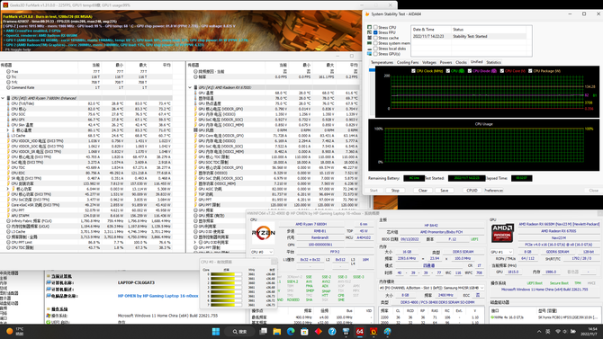603x339 pixels.
Task: Open the Cooling Fans tab
Action: 408,62
